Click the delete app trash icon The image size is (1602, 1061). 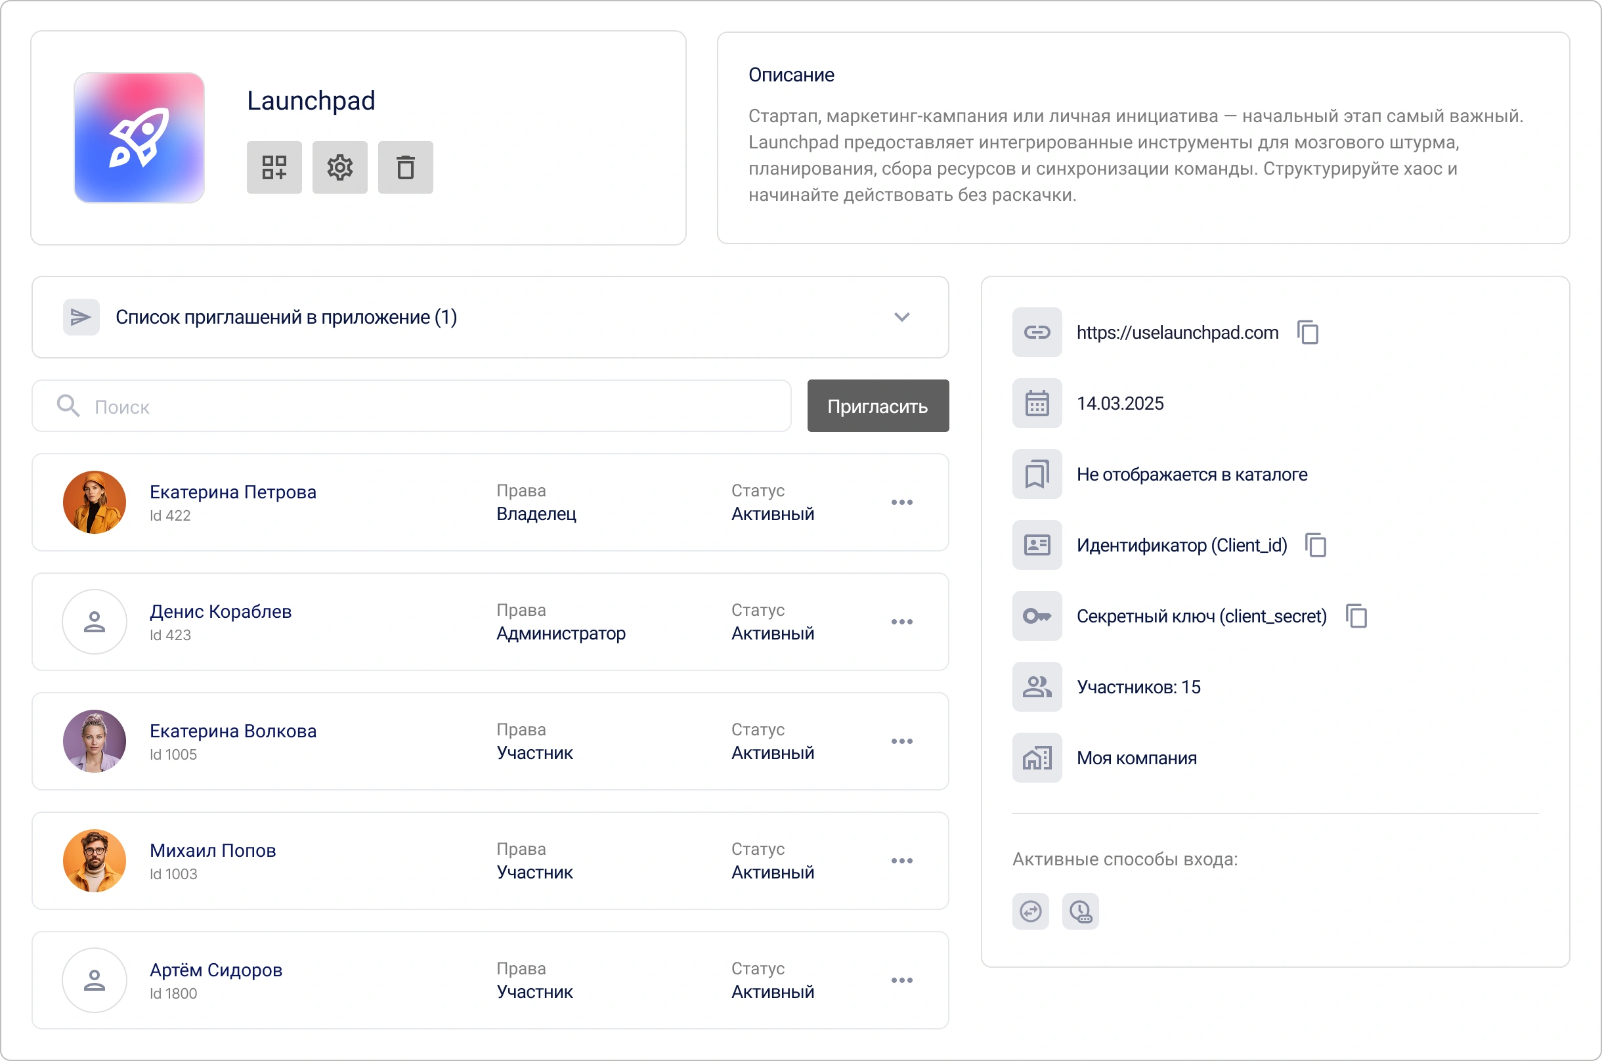404,167
